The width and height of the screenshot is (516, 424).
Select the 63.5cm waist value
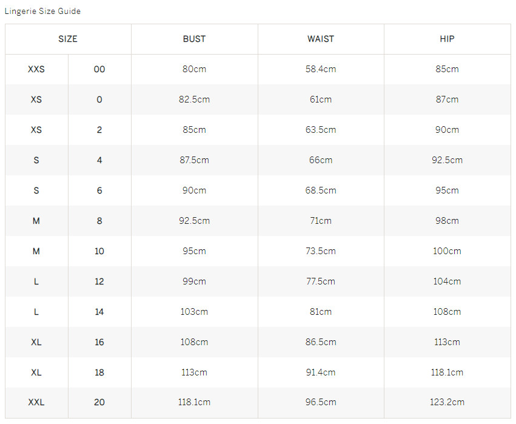[321, 130]
